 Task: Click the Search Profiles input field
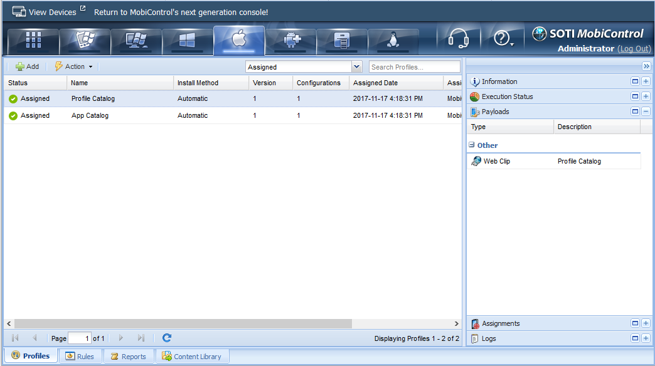tap(414, 67)
